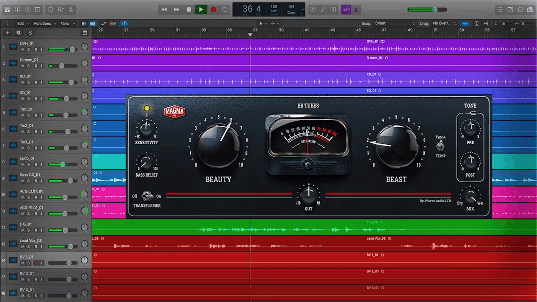Click the Cmaj key signature display

291,12
